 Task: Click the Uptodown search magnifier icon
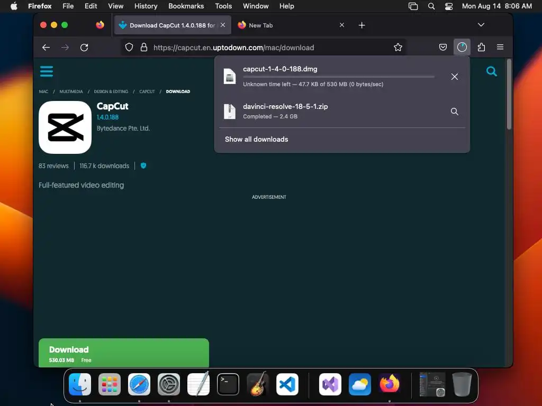[491, 71]
